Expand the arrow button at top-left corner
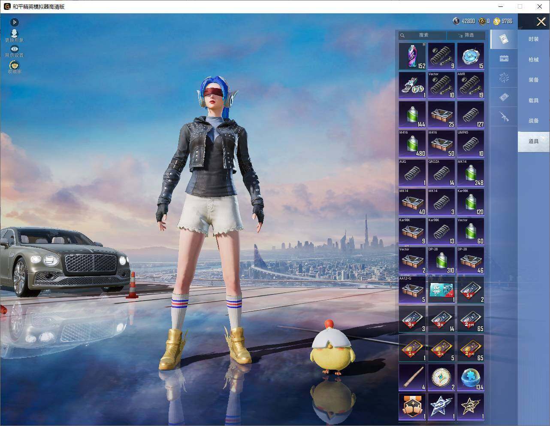 point(15,22)
